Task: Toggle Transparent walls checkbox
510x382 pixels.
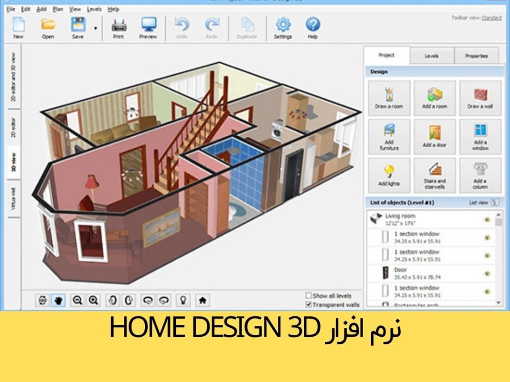Action: point(308,304)
